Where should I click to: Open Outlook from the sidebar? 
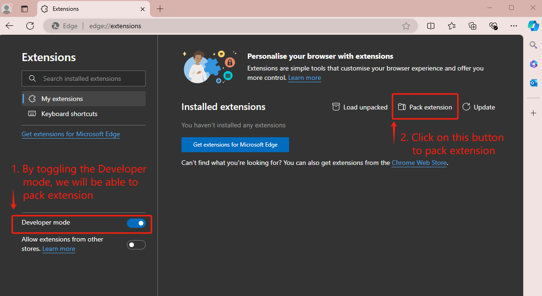(x=534, y=83)
